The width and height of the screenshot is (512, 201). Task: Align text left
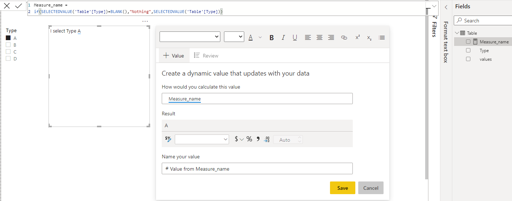308,37
